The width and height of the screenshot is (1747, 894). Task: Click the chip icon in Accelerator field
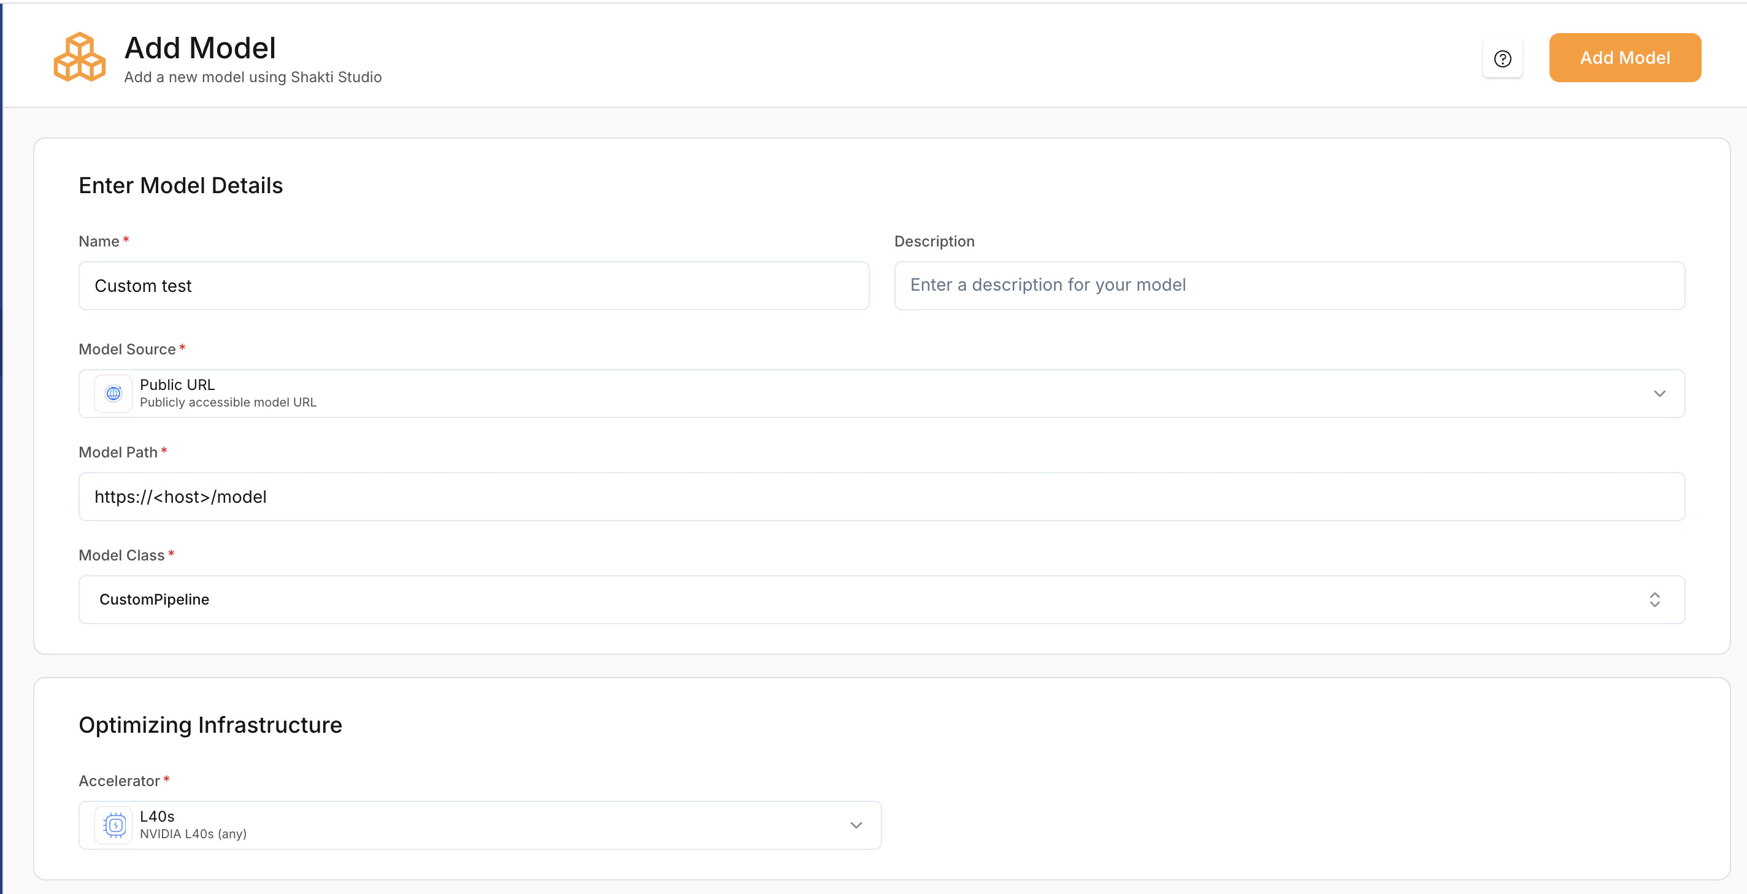click(114, 825)
